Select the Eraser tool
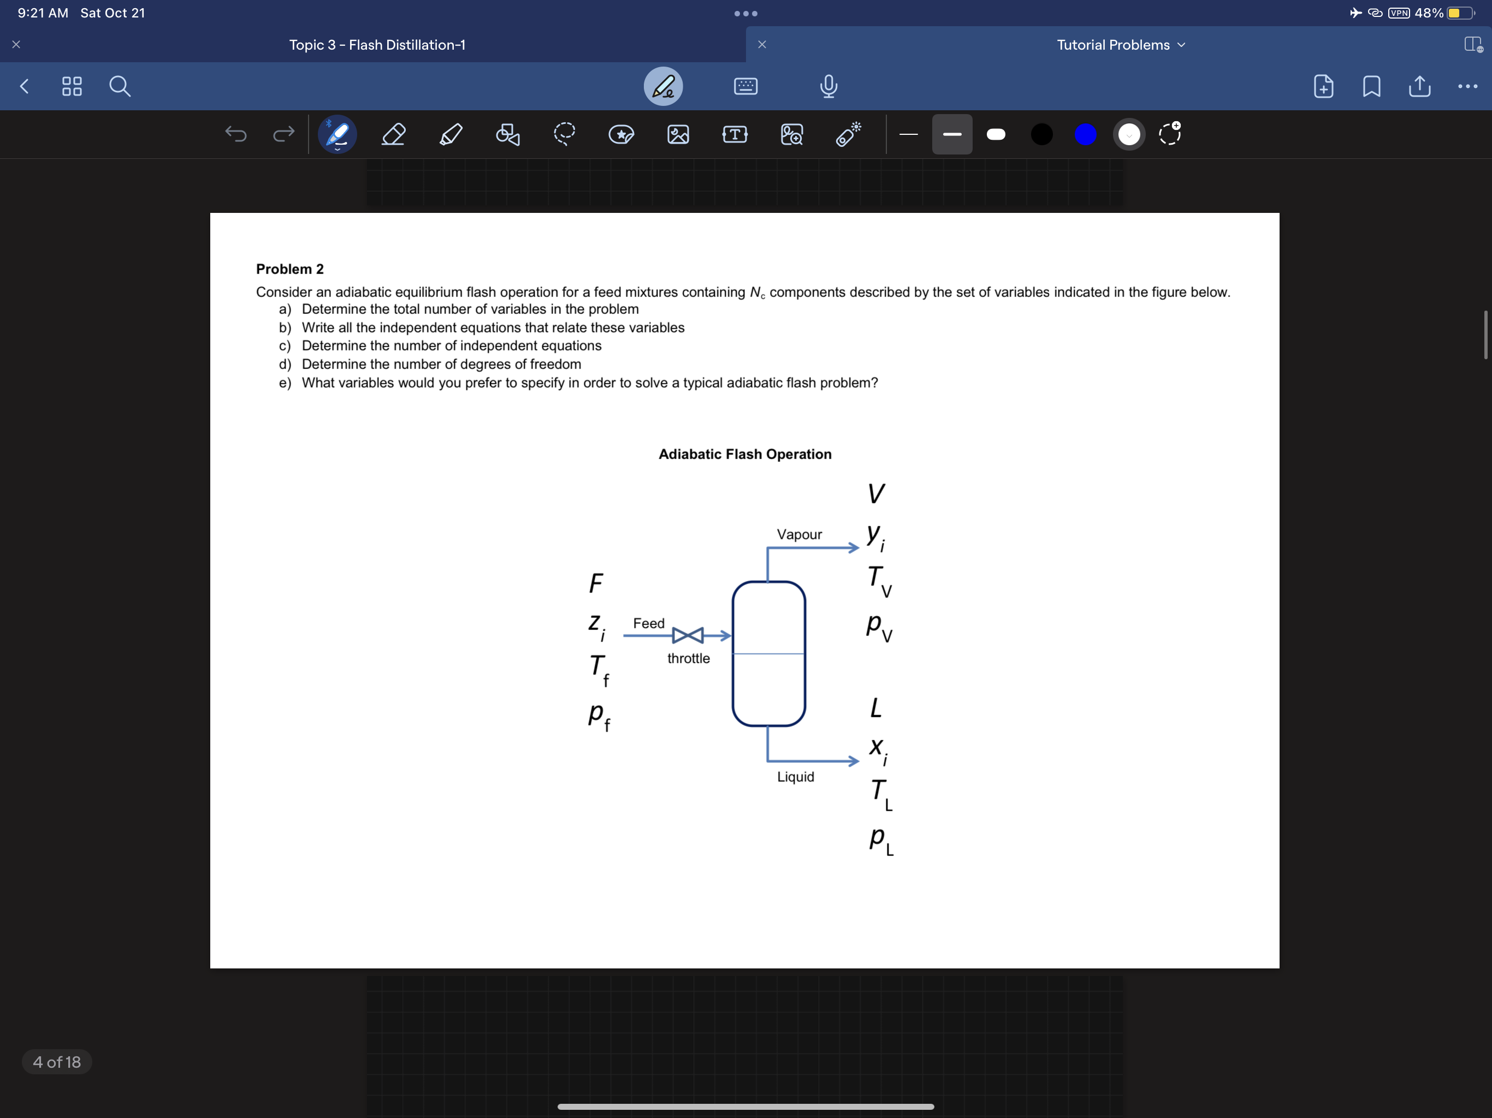The width and height of the screenshot is (1492, 1118). pos(394,134)
